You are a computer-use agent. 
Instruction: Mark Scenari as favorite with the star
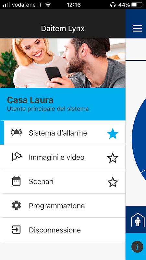113,182
